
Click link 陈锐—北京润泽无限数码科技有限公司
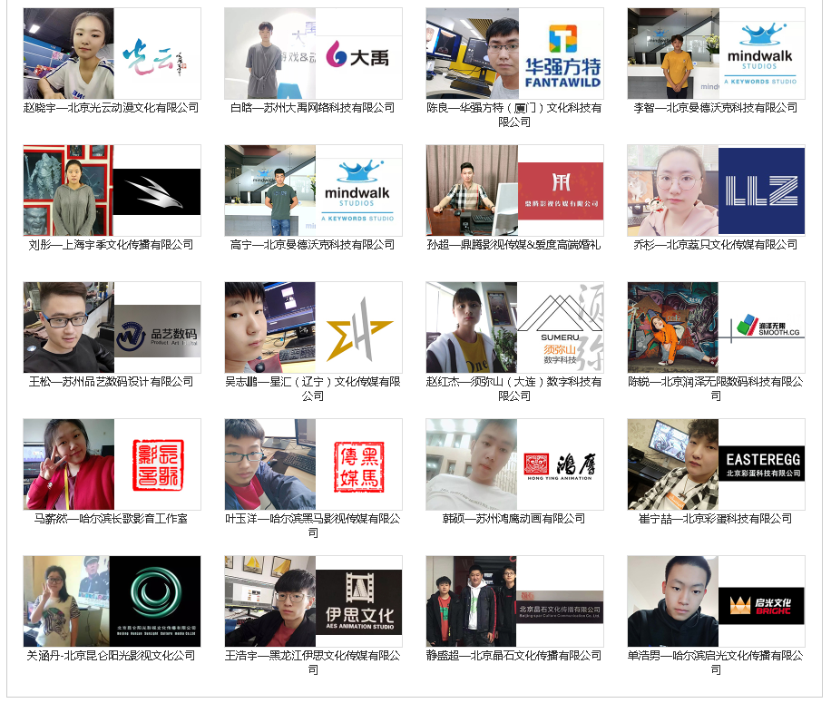(716, 389)
